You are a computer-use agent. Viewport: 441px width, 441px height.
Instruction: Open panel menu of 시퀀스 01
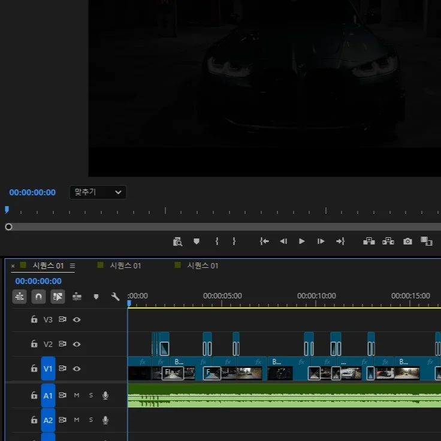[x=73, y=266]
